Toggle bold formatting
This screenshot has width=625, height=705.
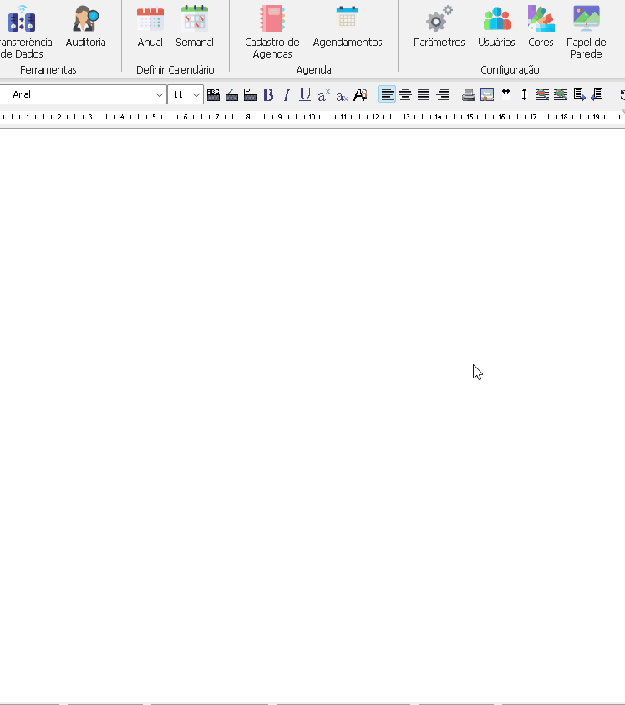[268, 95]
